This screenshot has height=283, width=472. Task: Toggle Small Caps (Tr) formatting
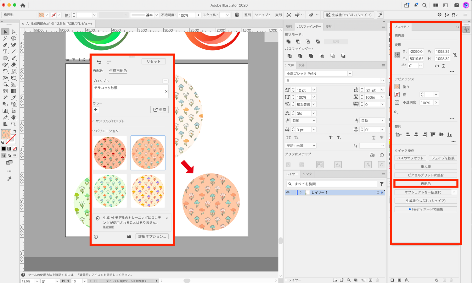click(x=297, y=138)
